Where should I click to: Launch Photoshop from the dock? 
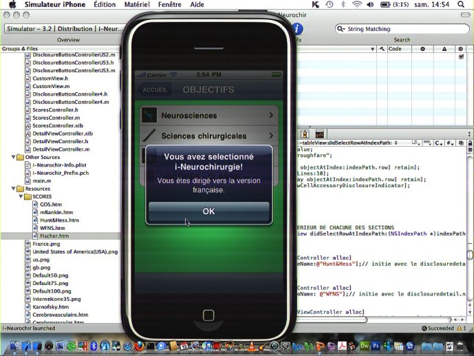[x=376, y=346]
